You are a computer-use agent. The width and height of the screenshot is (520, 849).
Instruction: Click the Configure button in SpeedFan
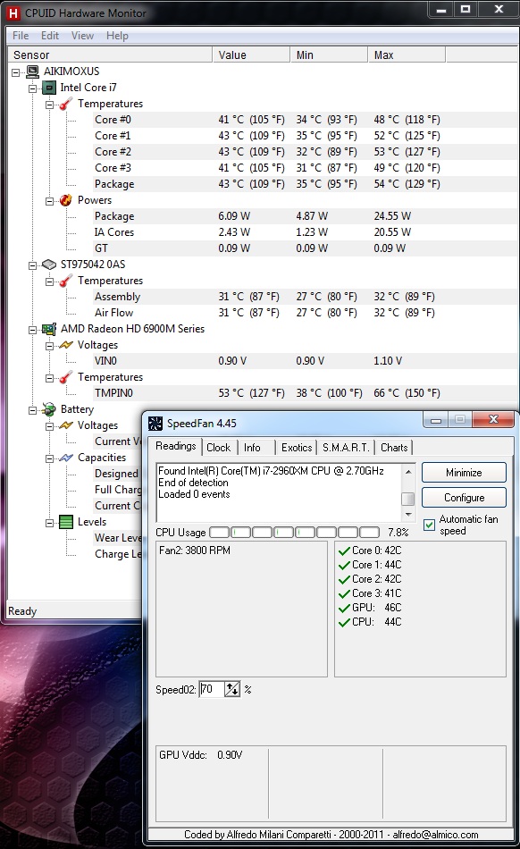464,498
